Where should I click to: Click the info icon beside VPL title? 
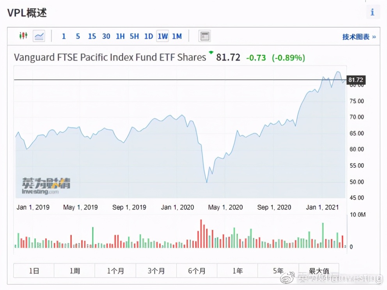373,12
